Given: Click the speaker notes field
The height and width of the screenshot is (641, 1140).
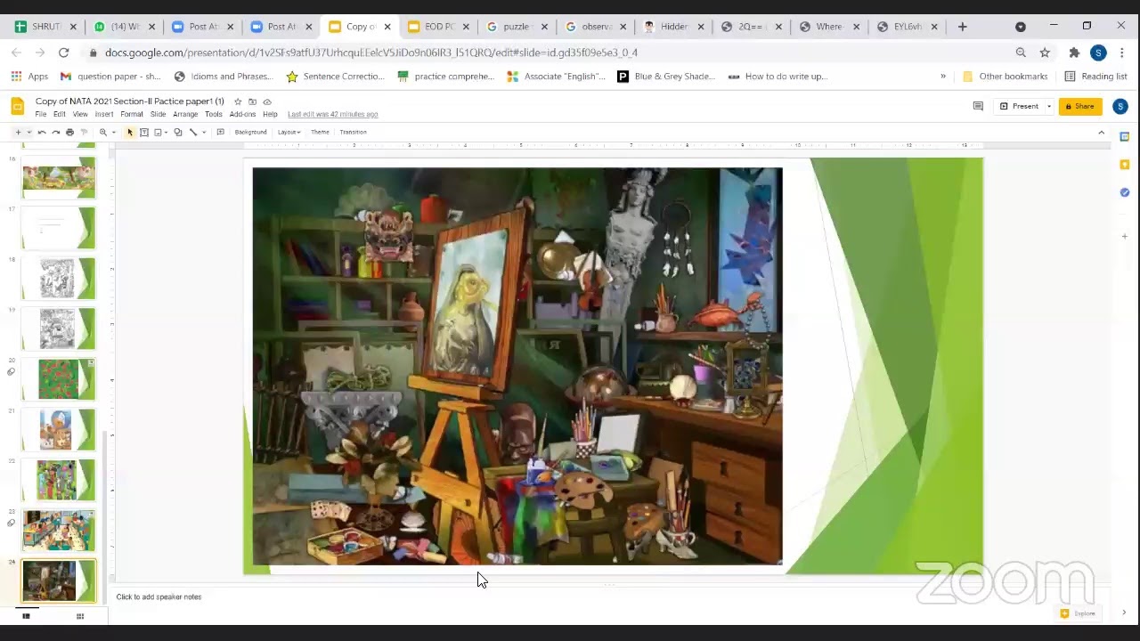Looking at the screenshot, I should [610, 597].
